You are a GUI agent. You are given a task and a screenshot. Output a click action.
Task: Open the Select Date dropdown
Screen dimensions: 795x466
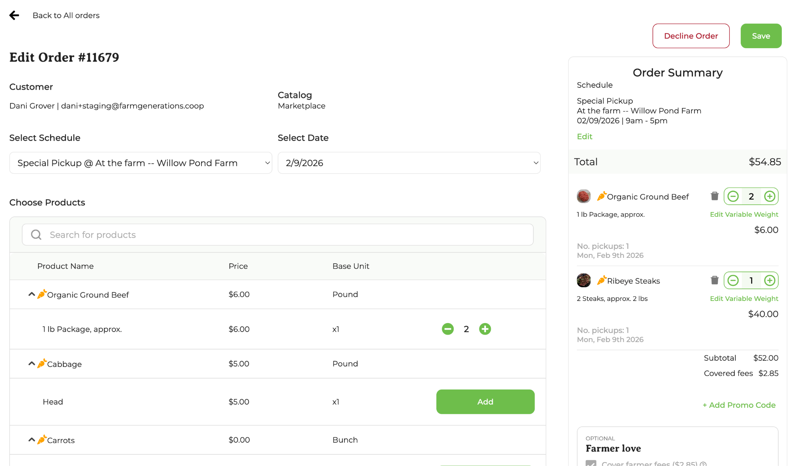(x=409, y=163)
